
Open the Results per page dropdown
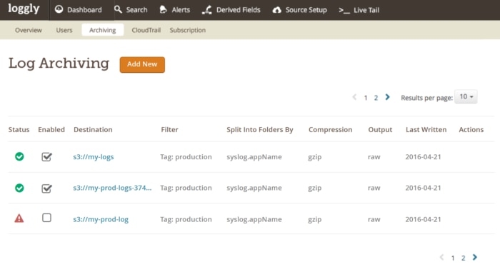click(466, 96)
